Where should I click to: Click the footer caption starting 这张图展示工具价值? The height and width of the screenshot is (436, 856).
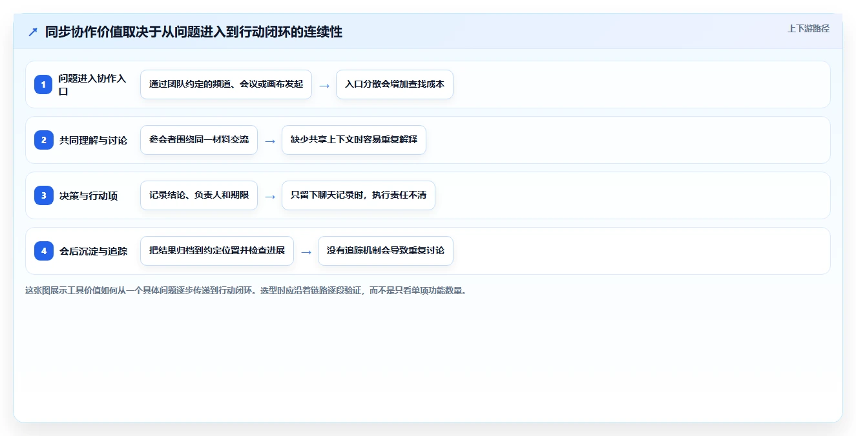pyautogui.click(x=246, y=290)
